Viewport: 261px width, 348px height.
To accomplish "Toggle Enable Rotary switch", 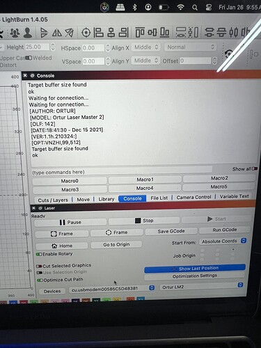I will tap(39, 254).
